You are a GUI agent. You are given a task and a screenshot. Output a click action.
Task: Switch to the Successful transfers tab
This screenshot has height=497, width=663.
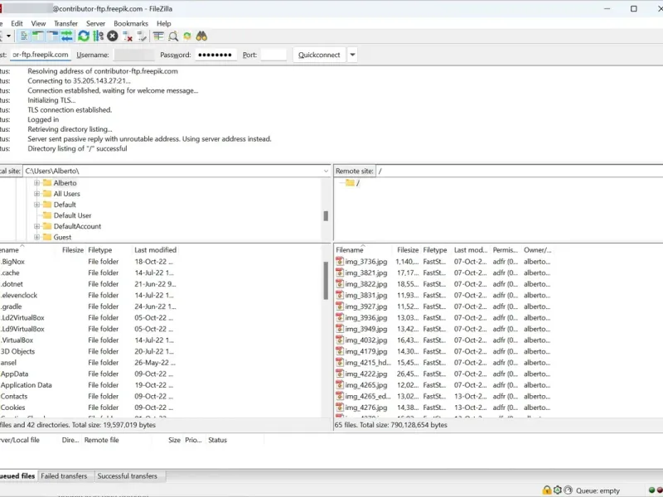pyautogui.click(x=128, y=476)
